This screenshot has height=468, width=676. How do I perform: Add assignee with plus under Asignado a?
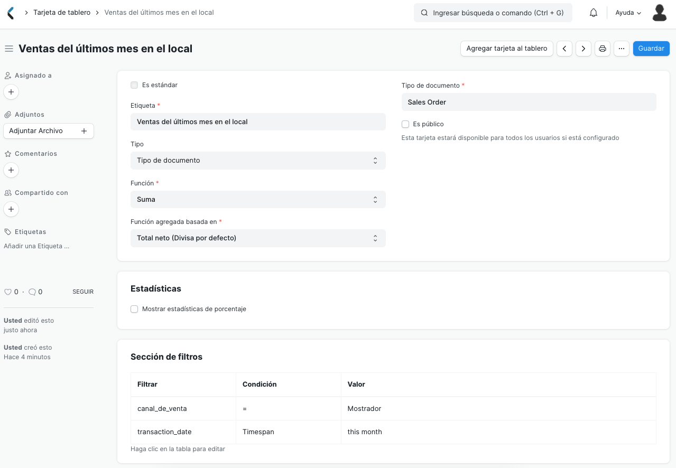pyautogui.click(x=11, y=92)
